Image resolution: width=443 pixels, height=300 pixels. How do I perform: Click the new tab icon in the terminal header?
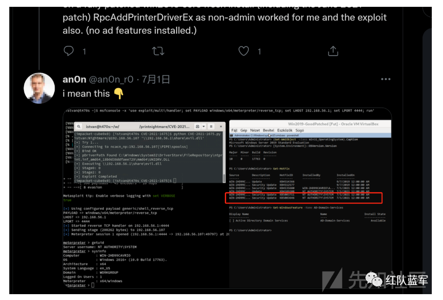point(198,127)
